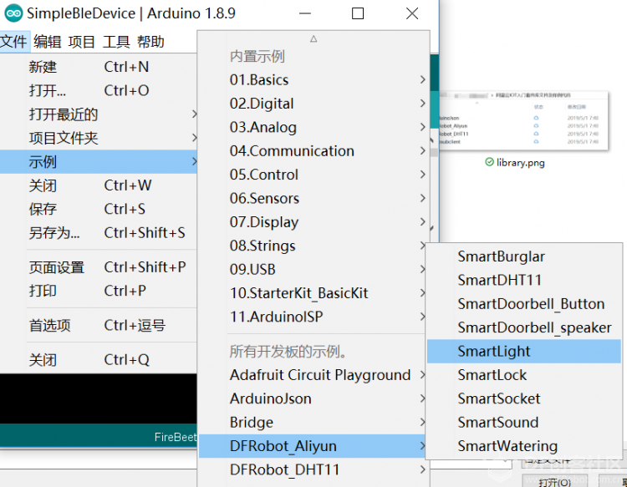Image resolution: width=627 pixels, height=487 pixels.
Task: Expand 07.Display examples
Action: coord(313,221)
